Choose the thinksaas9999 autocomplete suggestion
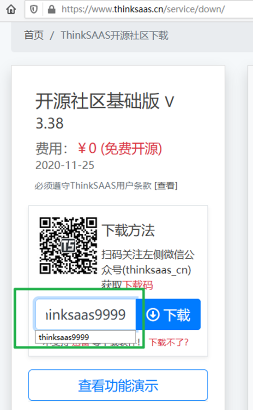Screen dimensions: 253x410 point(85,337)
